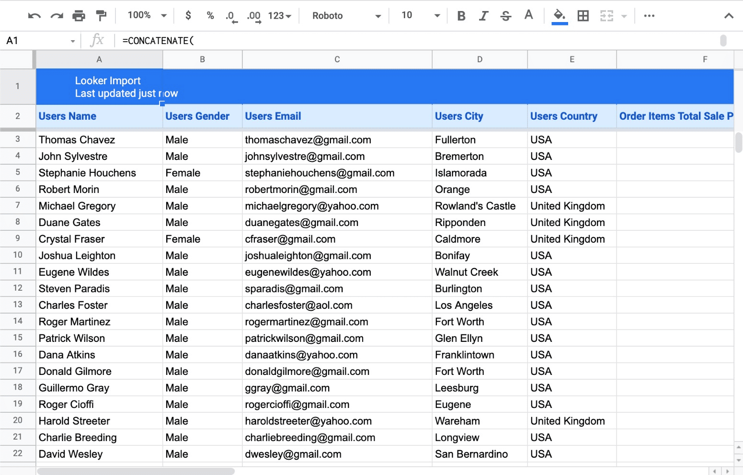Click the fx function icon

[x=97, y=40]
